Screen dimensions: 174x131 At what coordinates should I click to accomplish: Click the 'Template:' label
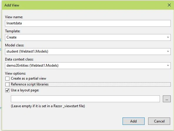[13, 31]
